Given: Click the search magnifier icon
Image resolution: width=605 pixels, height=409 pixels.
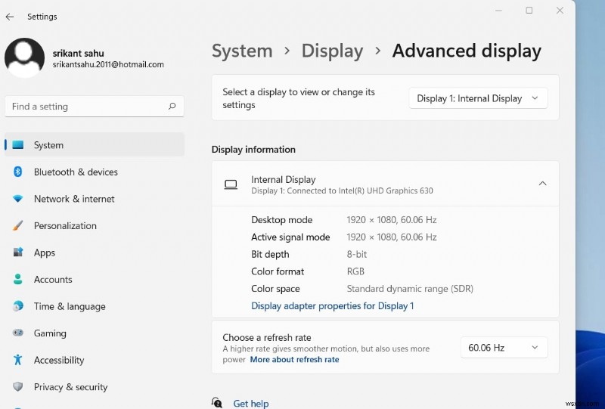Looking at the screenshot, I should coord(172,107).
